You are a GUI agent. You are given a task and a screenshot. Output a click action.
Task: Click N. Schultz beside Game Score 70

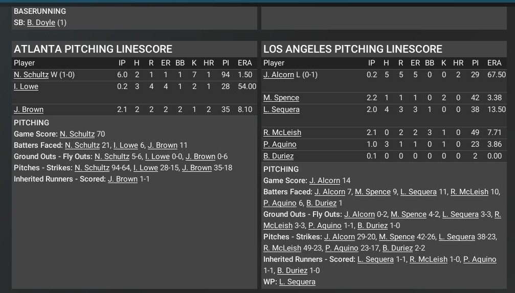[77, 134]
